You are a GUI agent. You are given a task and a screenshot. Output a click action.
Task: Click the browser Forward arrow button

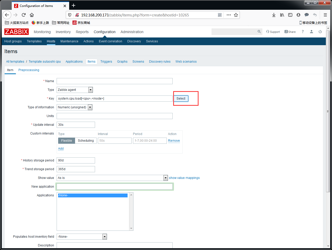[15, 15]
